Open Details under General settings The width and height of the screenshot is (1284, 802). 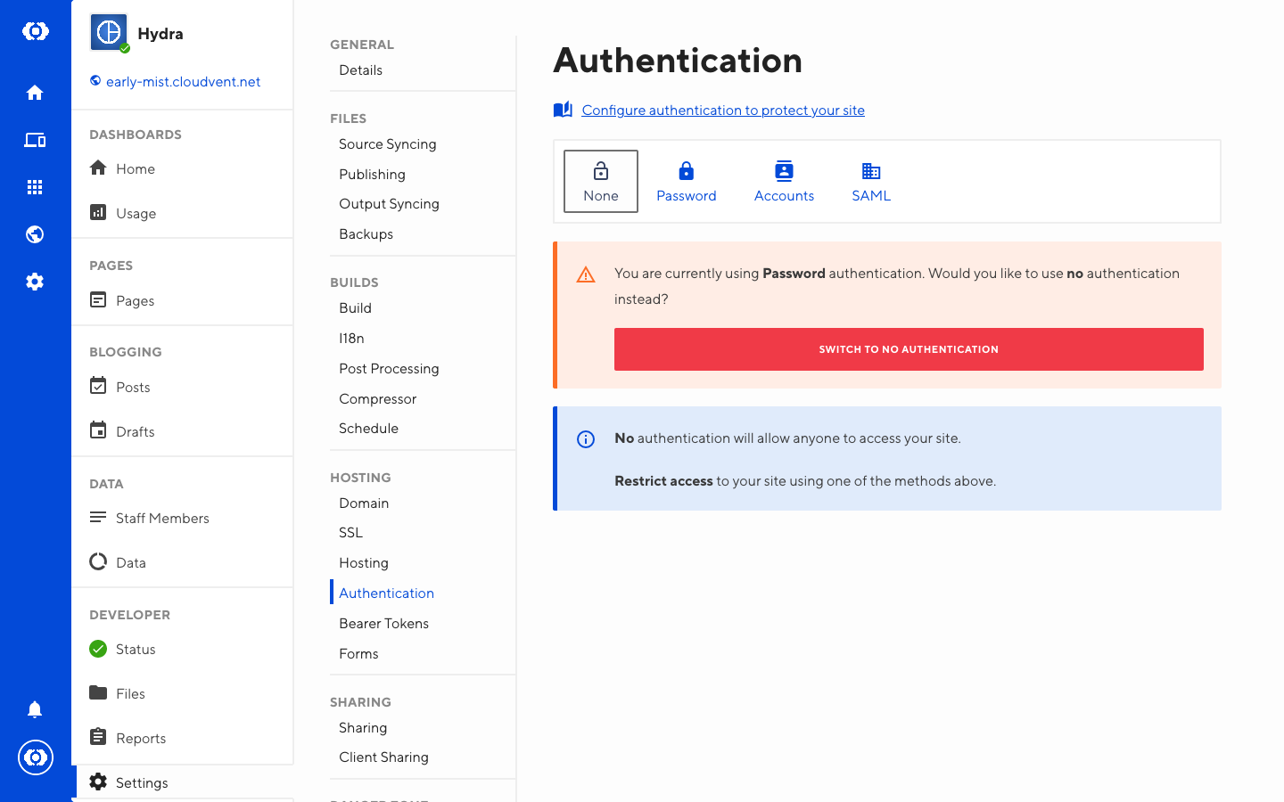(x=360, y=70)
